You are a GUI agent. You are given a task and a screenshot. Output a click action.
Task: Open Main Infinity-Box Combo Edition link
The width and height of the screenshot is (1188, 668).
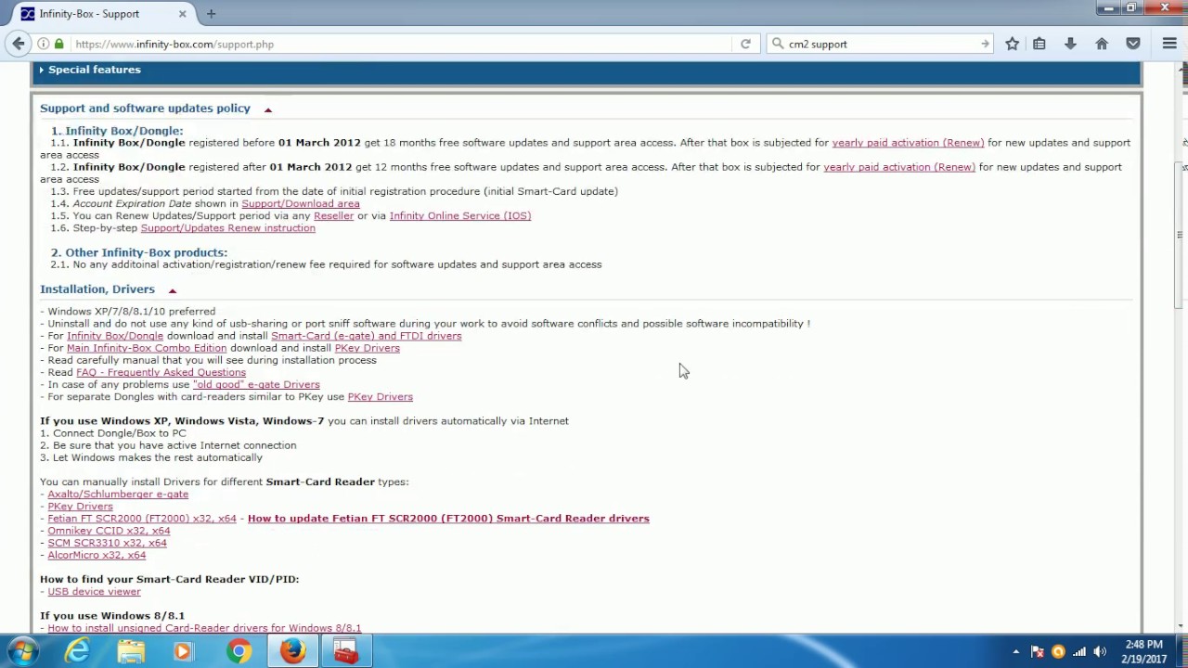click(147, 348)
